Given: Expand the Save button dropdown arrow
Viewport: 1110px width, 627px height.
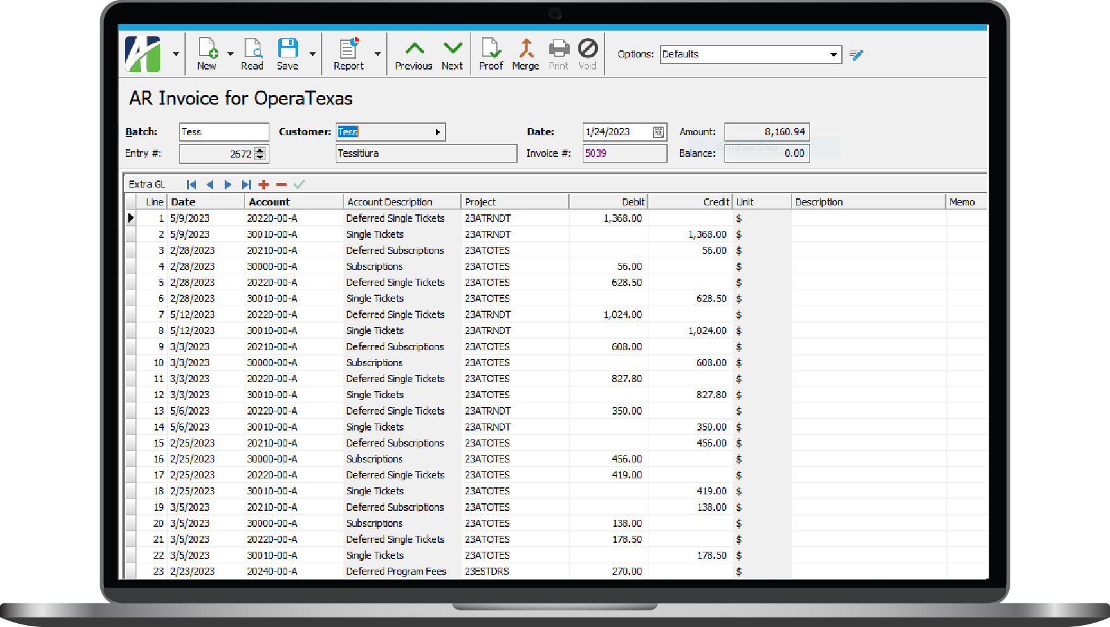Looking at the screenshot, I should (312, 54).
